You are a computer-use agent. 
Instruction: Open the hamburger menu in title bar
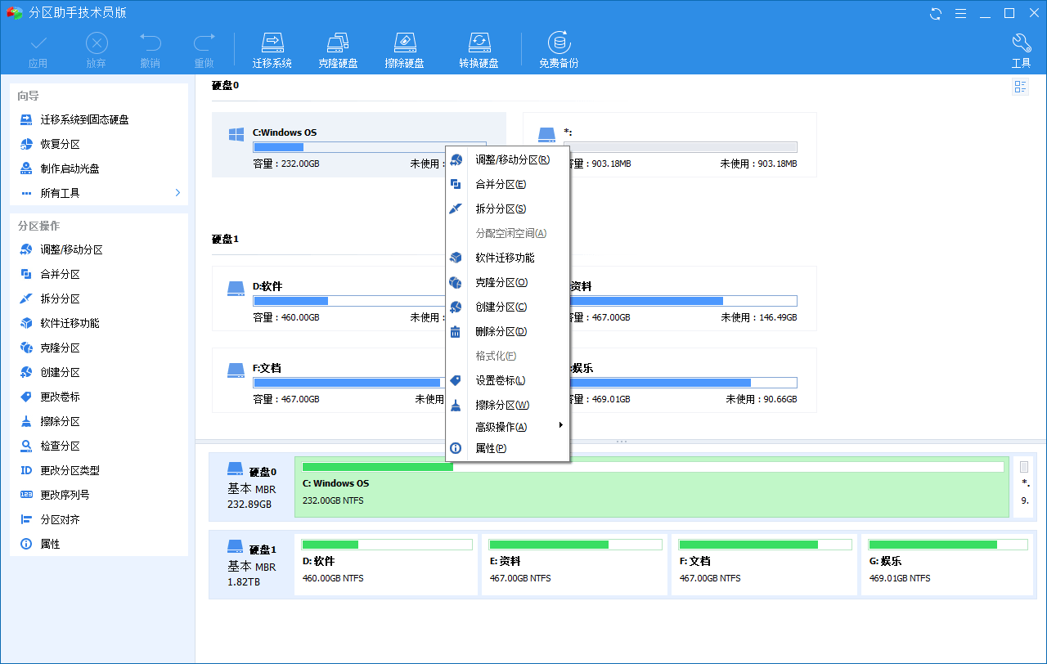click(x=960, y=13)
